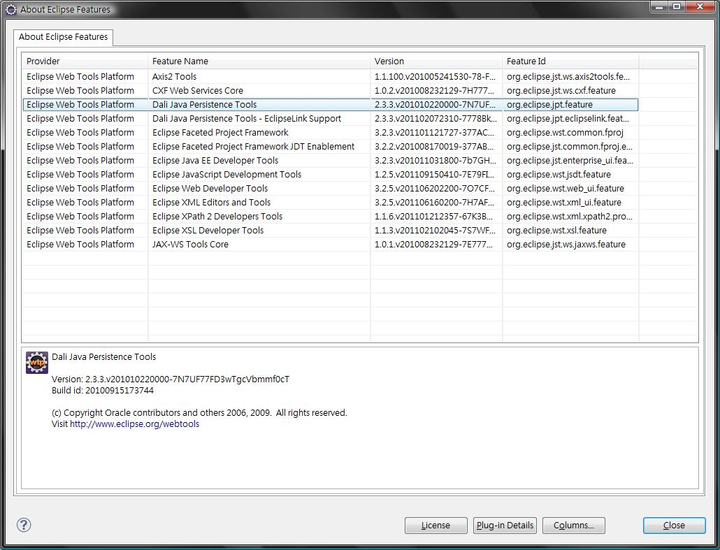Select the Axis2 Tools row
The height and width of the screenshot is (550, 720).
pyautogui.click(x=330, y=77)
